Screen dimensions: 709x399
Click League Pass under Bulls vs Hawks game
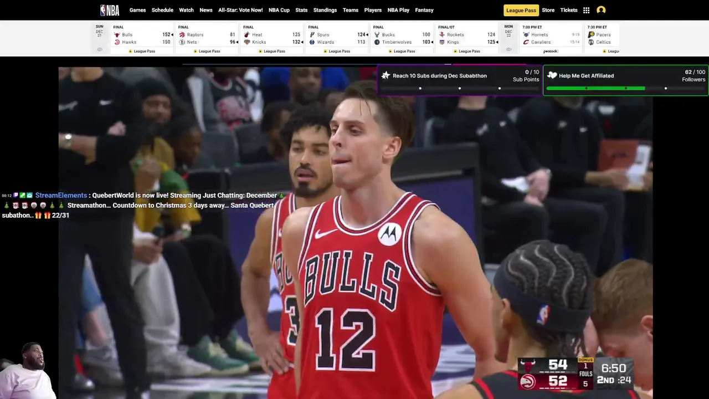142,51
